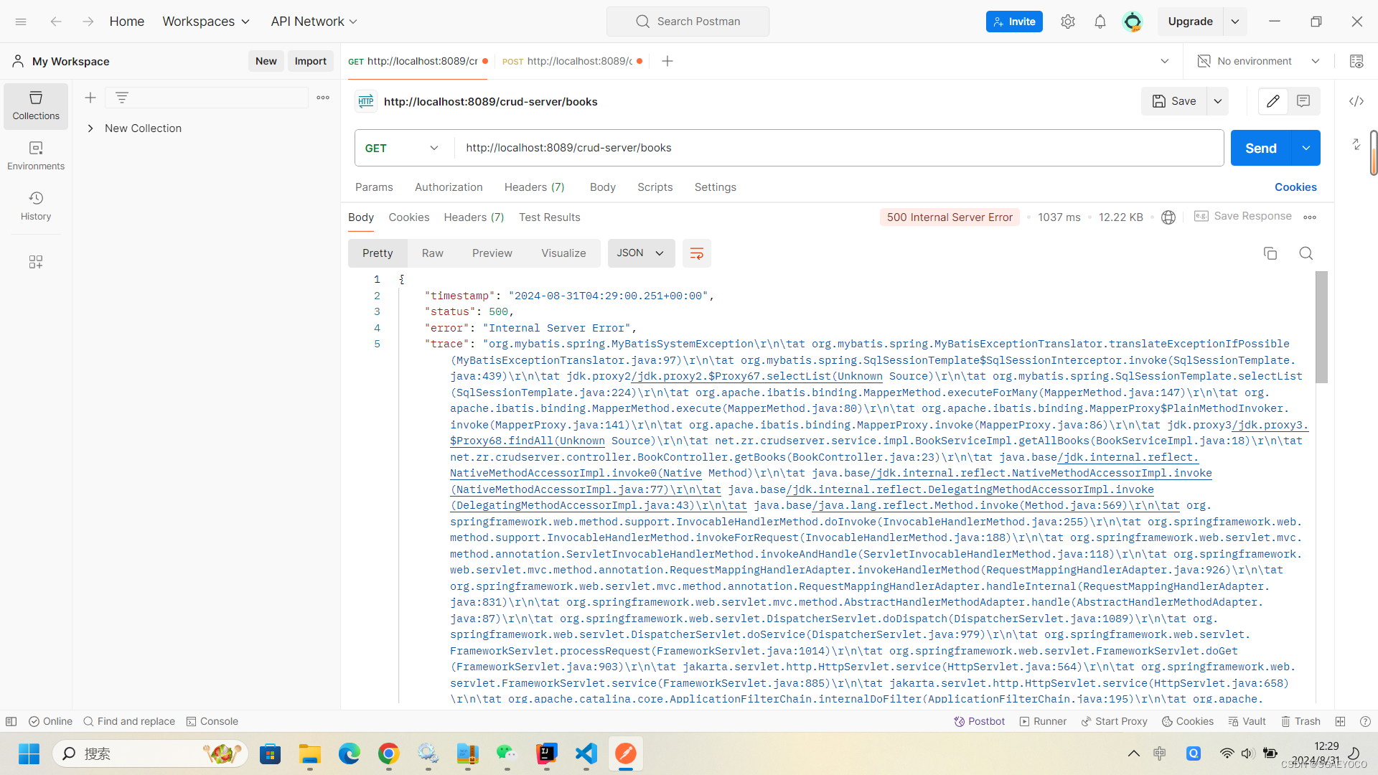Click the response body vertical scrollbar
This screenshot has height=775, width=1378.
pos(1321,327)
